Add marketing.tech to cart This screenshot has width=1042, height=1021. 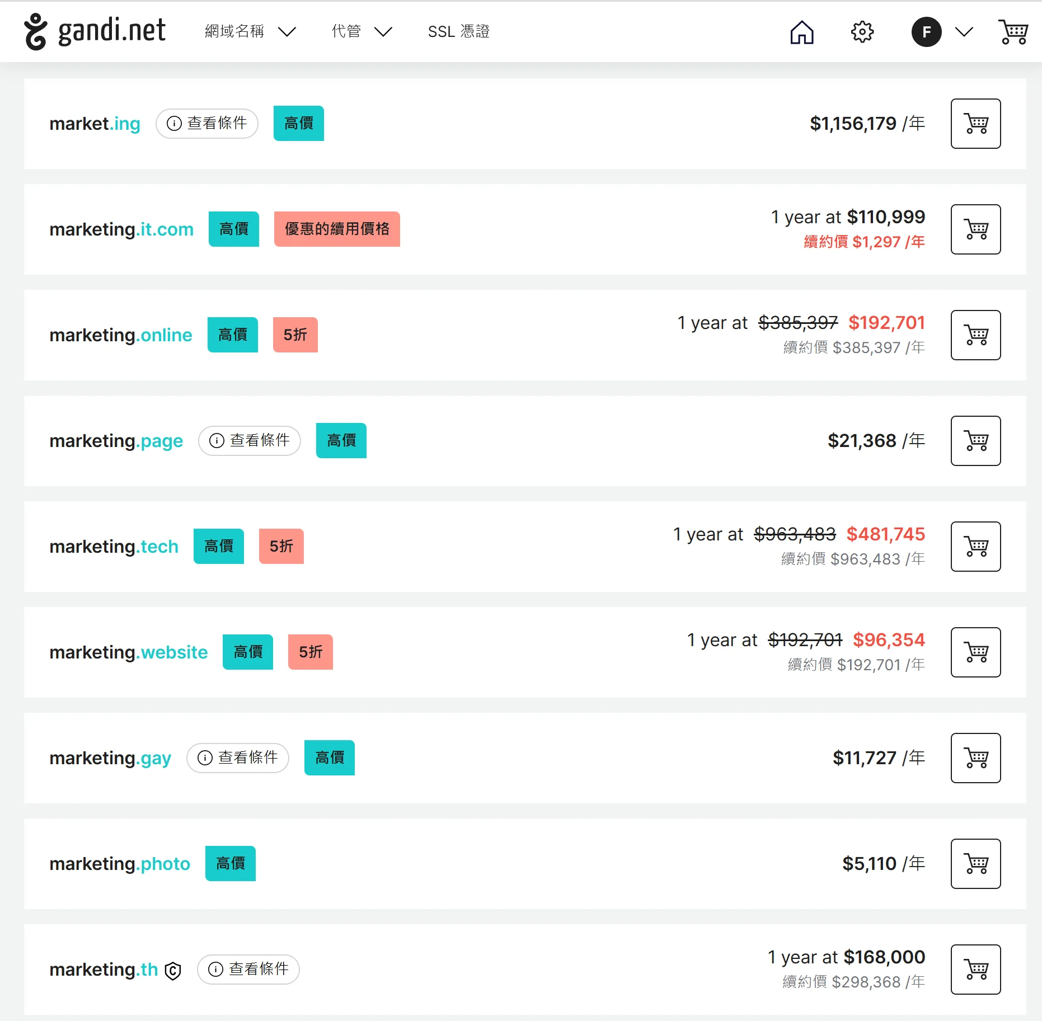pos(975,547)
